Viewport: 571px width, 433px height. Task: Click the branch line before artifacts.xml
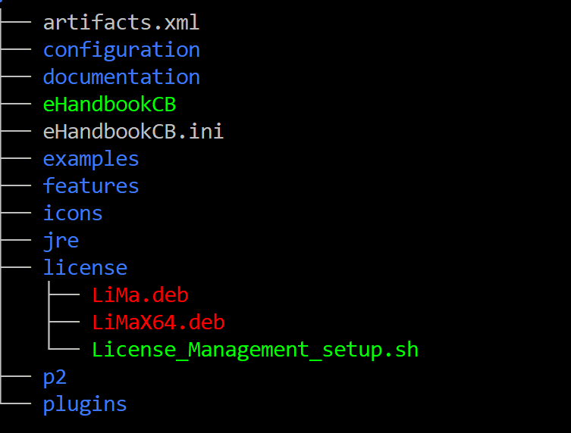click(x=15, y=22)
